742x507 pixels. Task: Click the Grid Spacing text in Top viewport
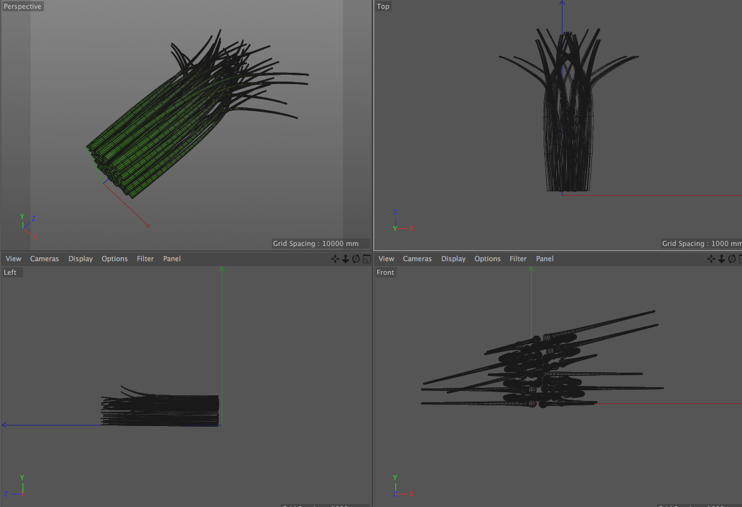coord(702,243)
